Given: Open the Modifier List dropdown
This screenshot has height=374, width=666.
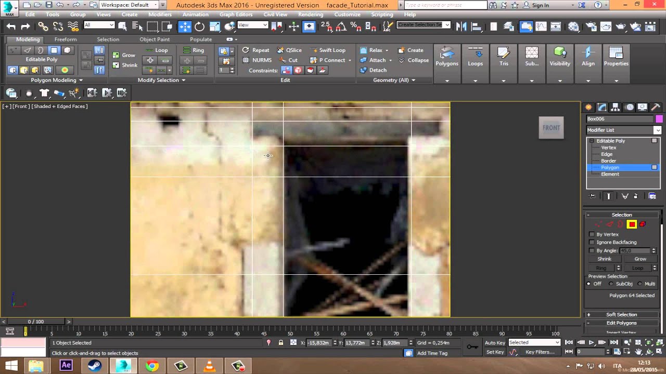Looking at the screenshot, I should pos(623,130).
